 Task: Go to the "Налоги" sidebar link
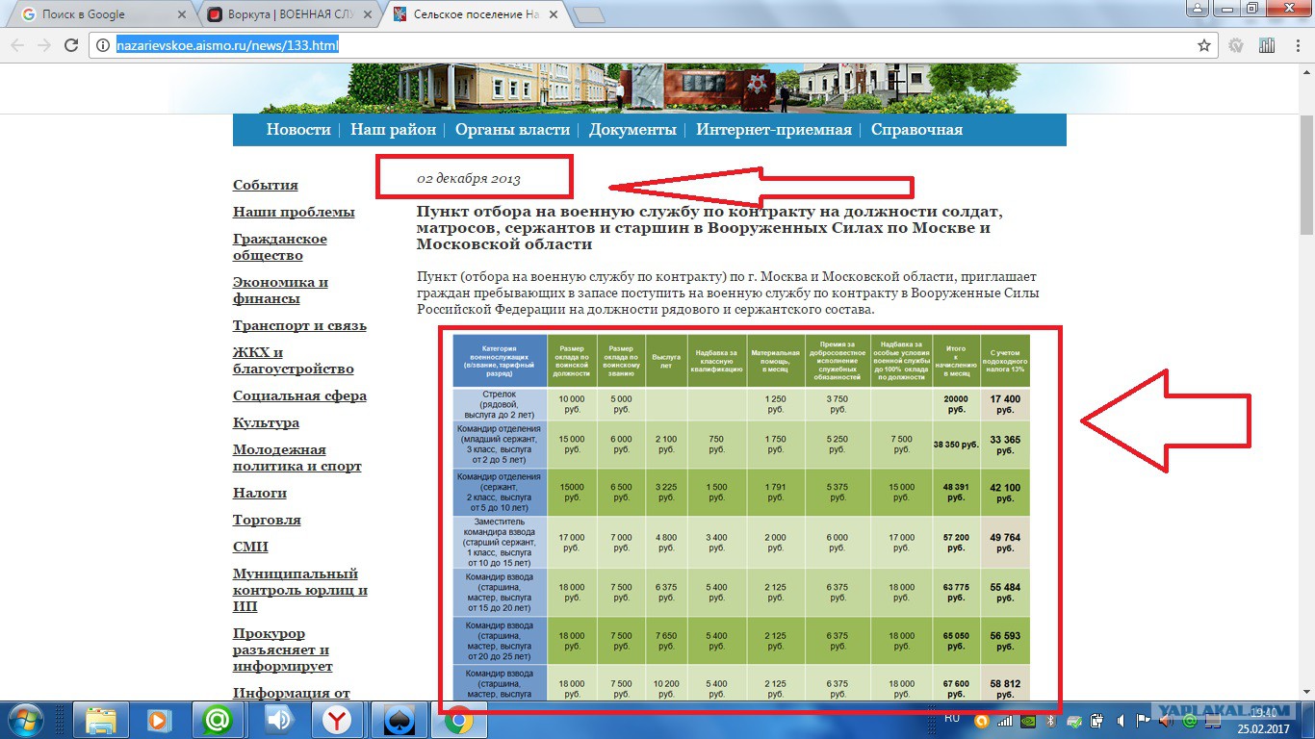point(260,493)
